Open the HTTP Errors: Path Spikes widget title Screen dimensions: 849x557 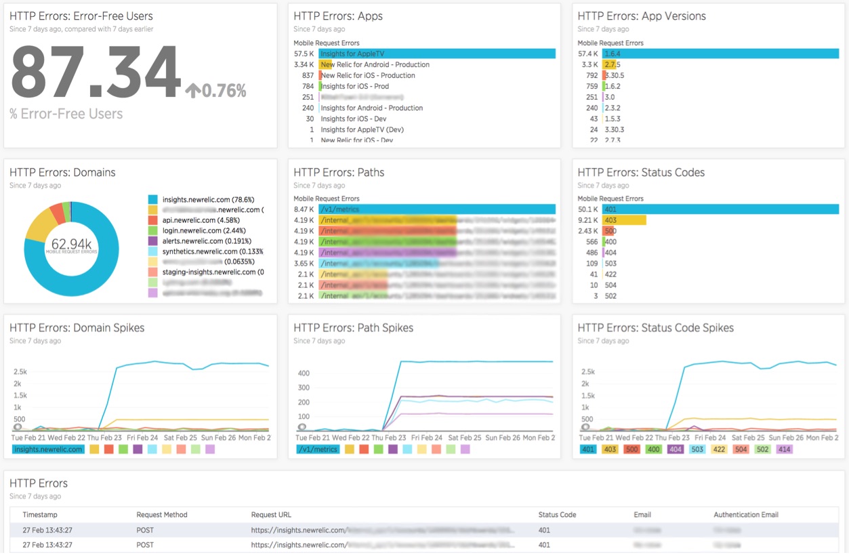point(354,328)
